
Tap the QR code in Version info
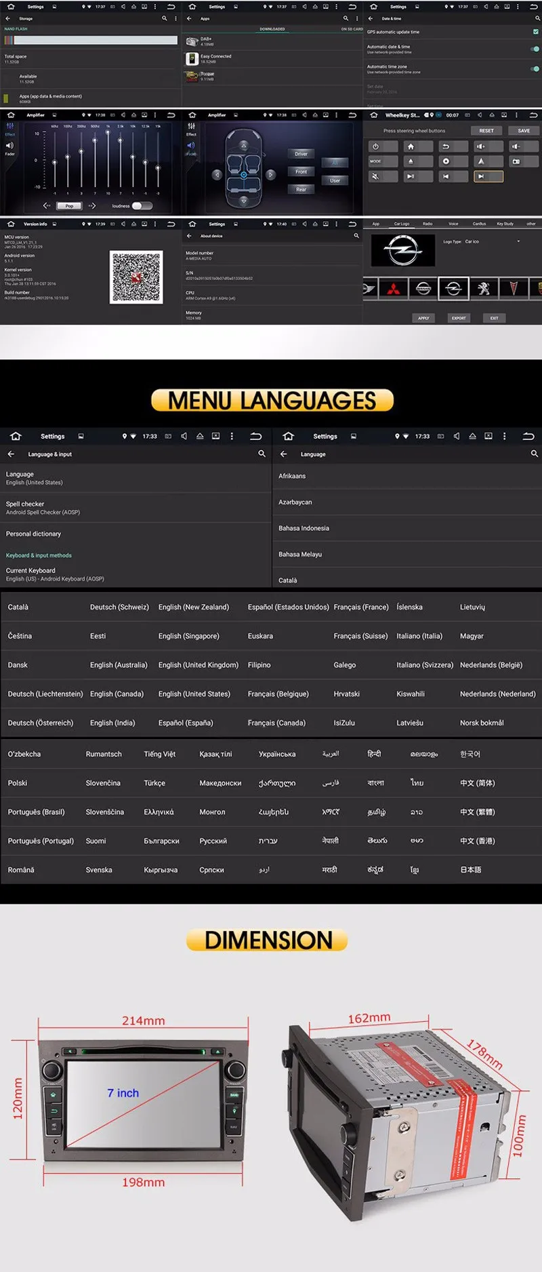(x=136, y=277)
